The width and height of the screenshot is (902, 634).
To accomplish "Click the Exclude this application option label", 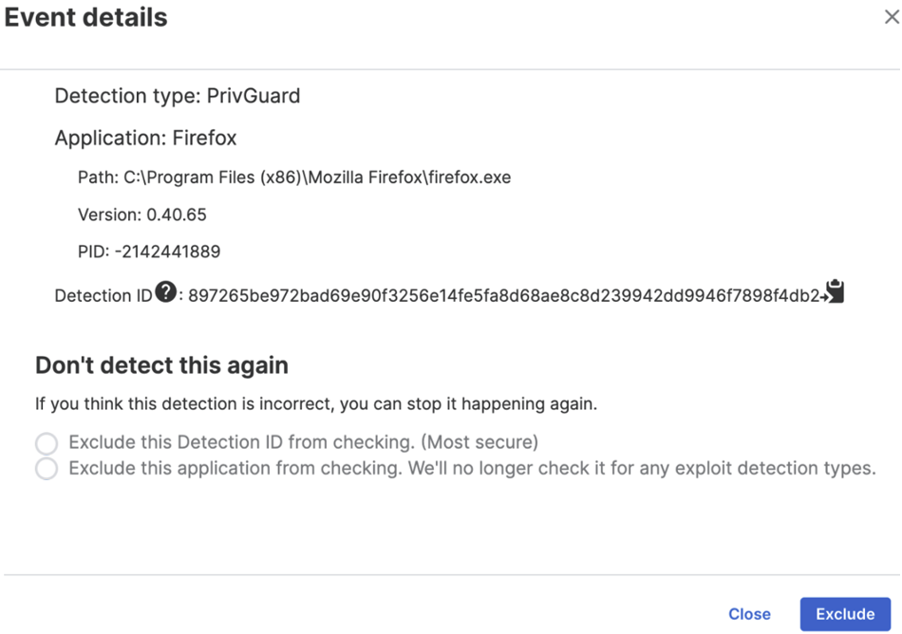I will point(472,468).
